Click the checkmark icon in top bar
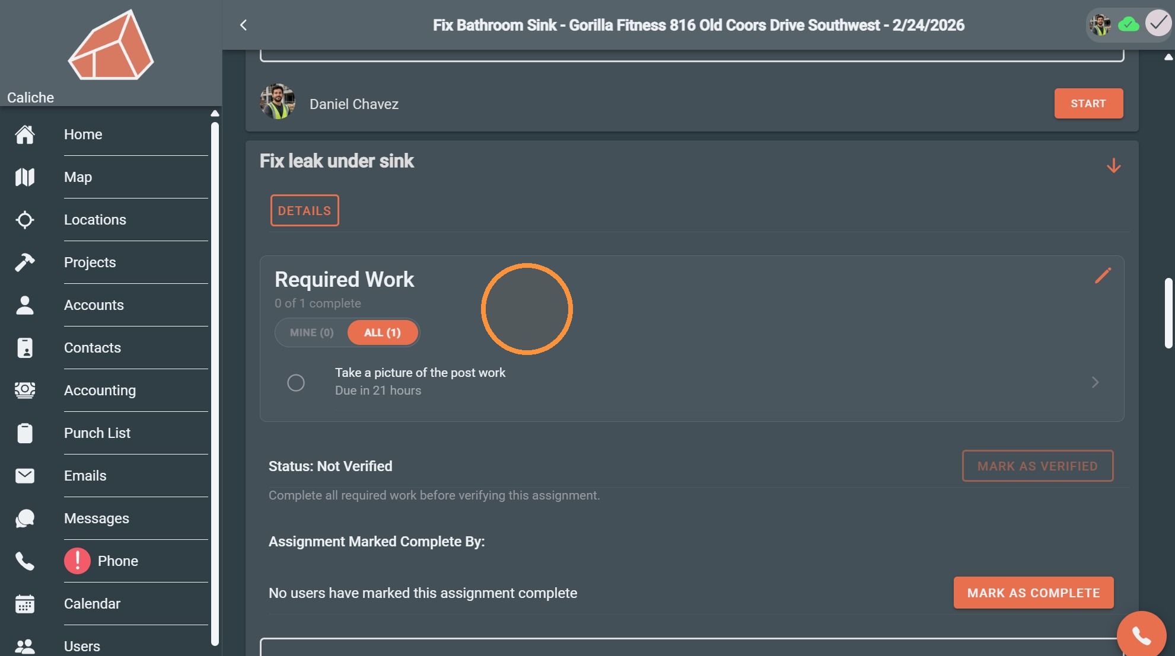The width and height of the screenshot is (1175, 656). pyautogui.click(x=1158, y=24)
